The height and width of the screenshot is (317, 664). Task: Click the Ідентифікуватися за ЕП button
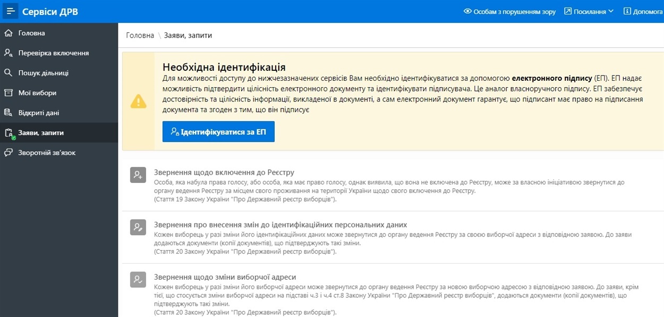pyautogui.click(x=218, y=132)
